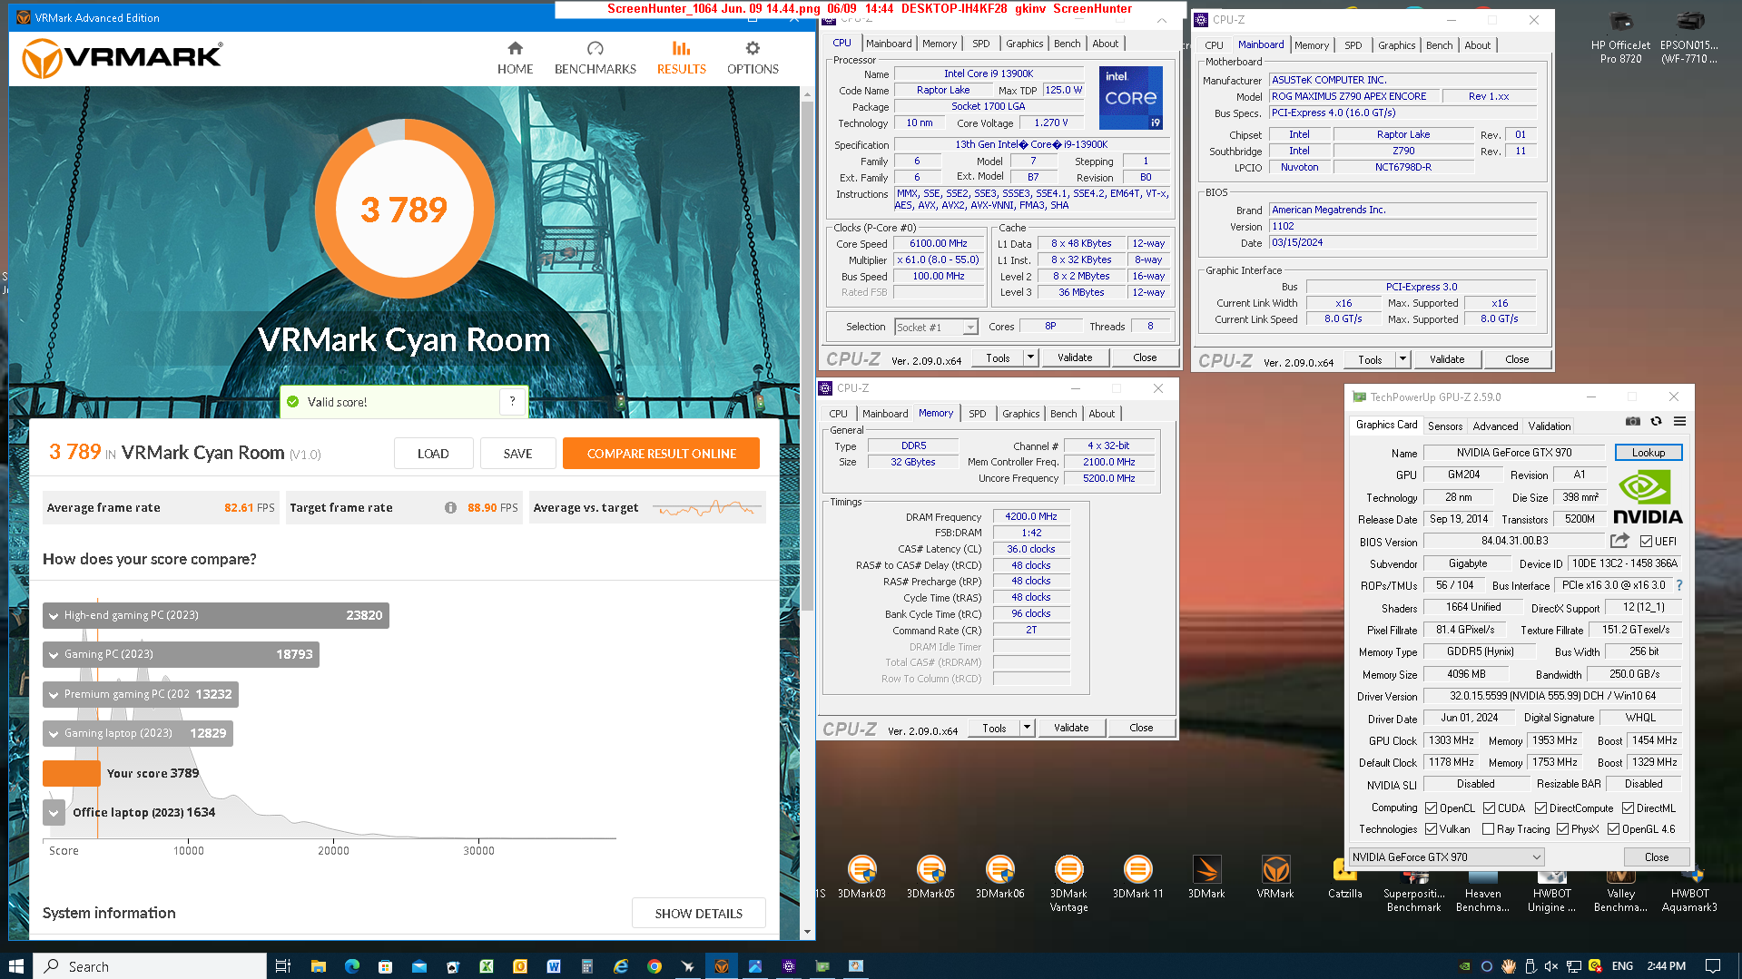Open Sensors tab in GPU-Z
The width and height of the screenshot is (1742, 979).
pyautogui.click(x=1445, y=426)
